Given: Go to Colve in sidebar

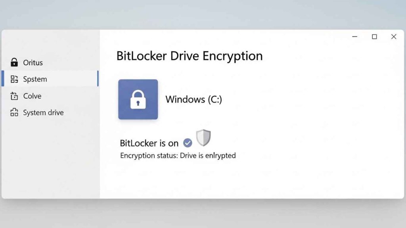Looking at the screenshot, I should (32, 96).
